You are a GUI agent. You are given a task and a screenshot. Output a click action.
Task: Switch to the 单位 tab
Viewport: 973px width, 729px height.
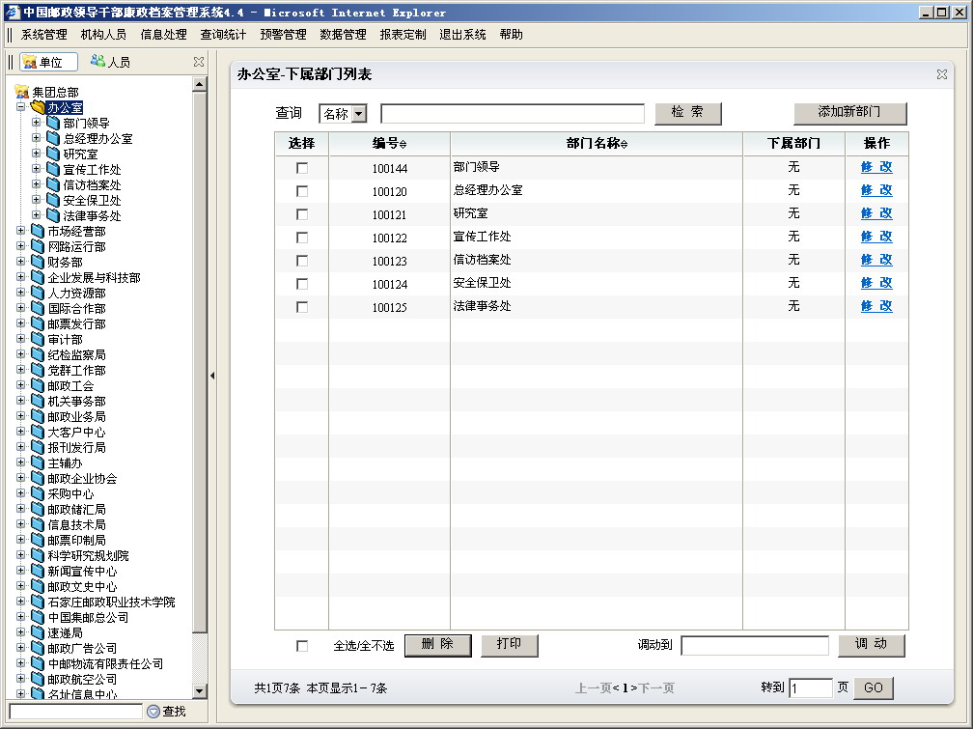tap(49, 62)
